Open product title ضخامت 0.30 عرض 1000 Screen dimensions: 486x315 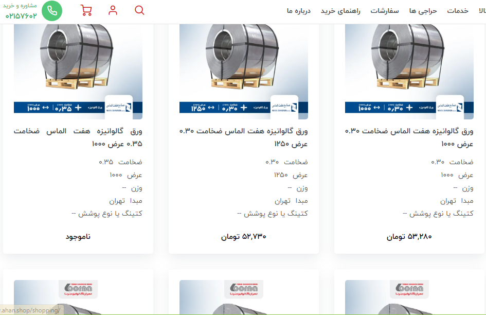409,137
